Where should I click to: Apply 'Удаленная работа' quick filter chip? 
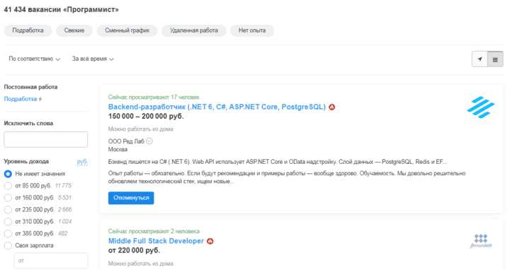pos(194,30)
